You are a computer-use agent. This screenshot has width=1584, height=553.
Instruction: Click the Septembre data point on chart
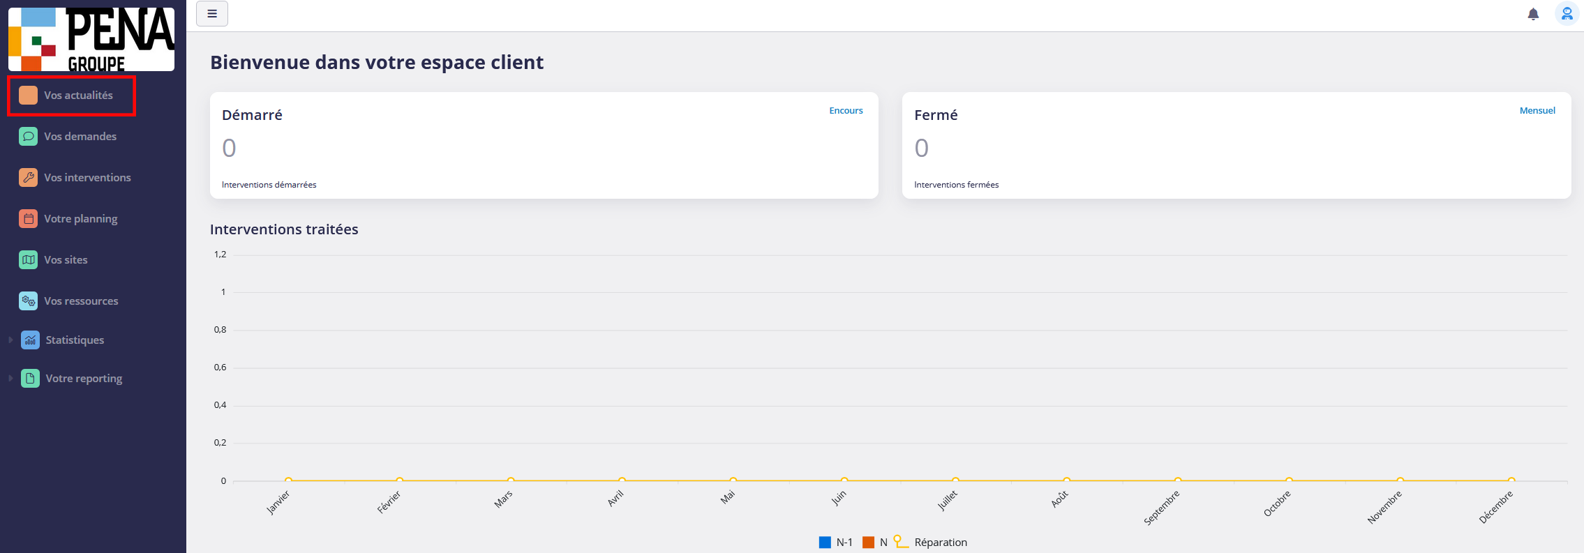[1178, 480]
